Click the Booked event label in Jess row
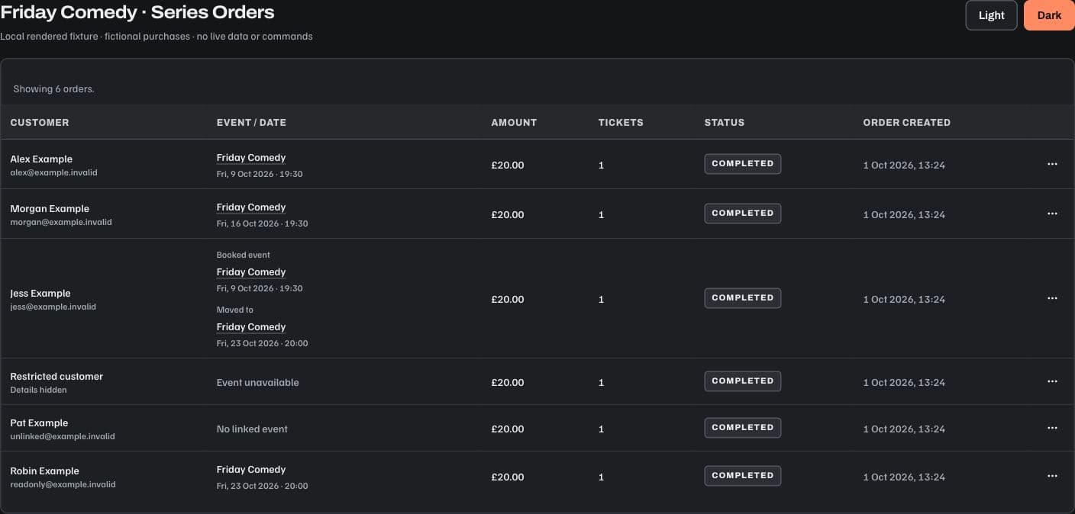 244,255
